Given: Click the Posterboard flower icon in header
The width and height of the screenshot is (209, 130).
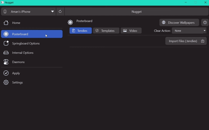Looking at the screenshot, I should click(70, 22).
